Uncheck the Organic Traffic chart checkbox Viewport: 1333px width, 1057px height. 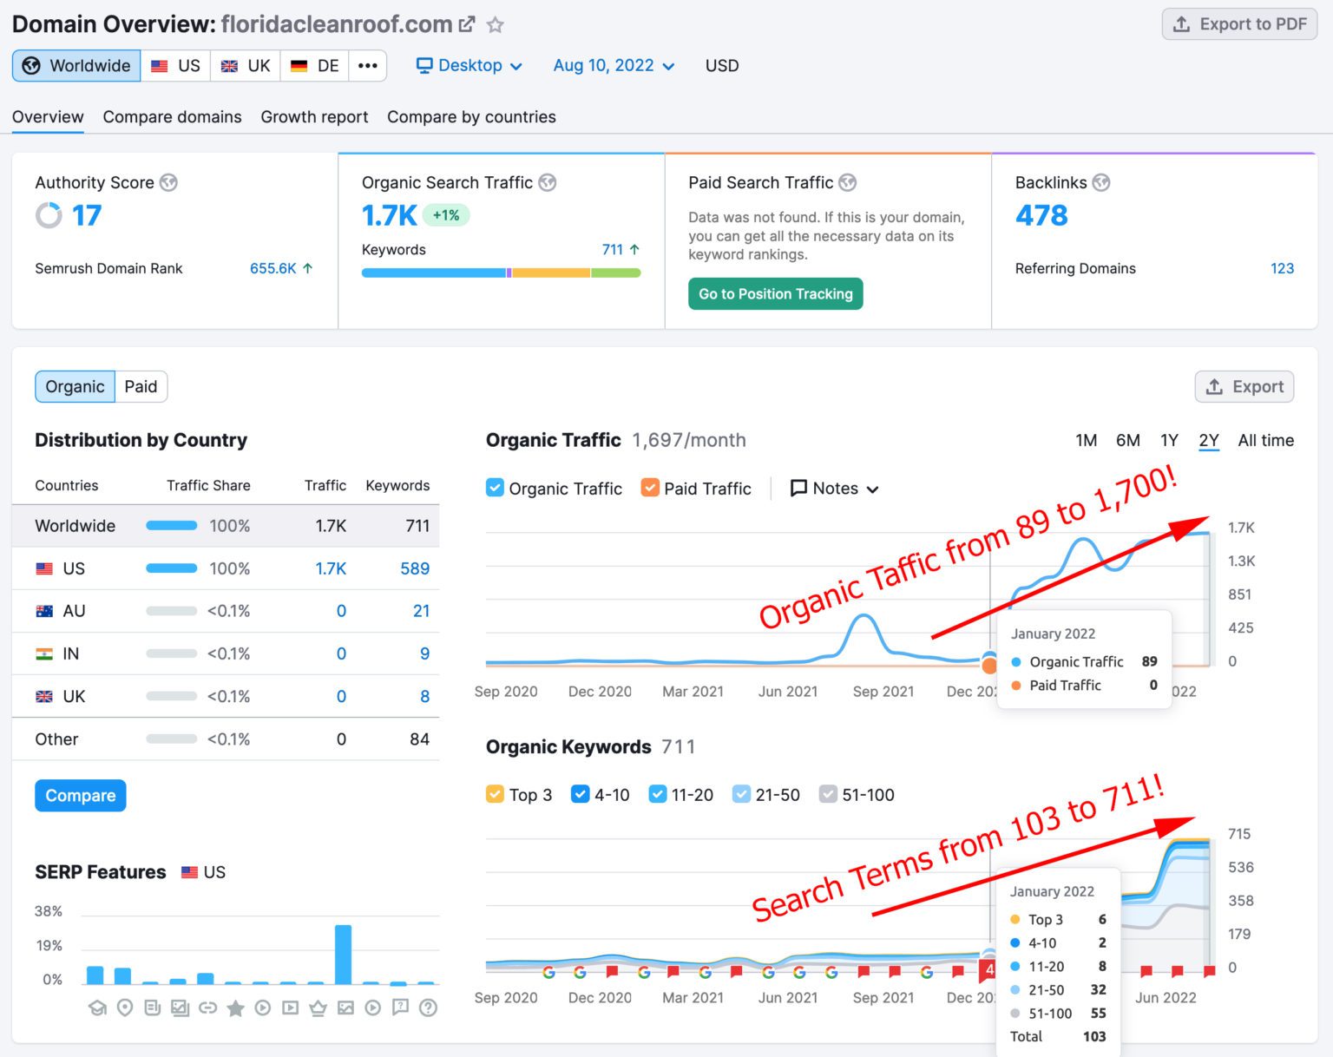[x=495, y=488]
